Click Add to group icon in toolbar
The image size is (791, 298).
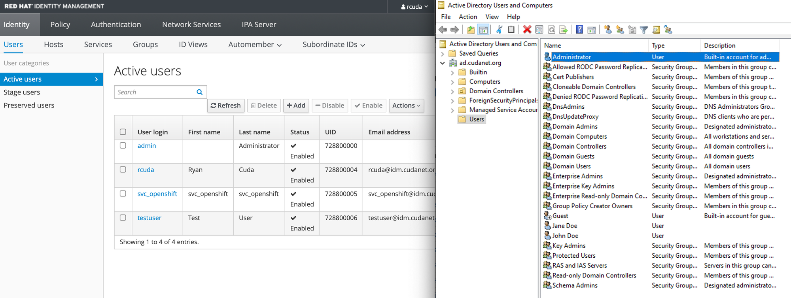pyautogui.click(x=668, y=30)
